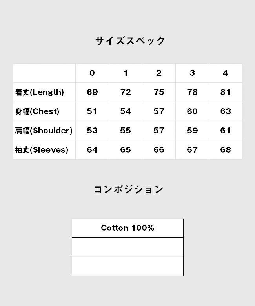Click the Cotton 100% cell

pyautogui.click(x=127, y=228)
